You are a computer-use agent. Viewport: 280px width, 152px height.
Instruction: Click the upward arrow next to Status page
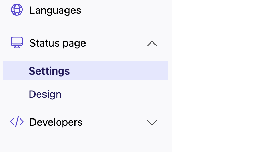tap(152, 44)
